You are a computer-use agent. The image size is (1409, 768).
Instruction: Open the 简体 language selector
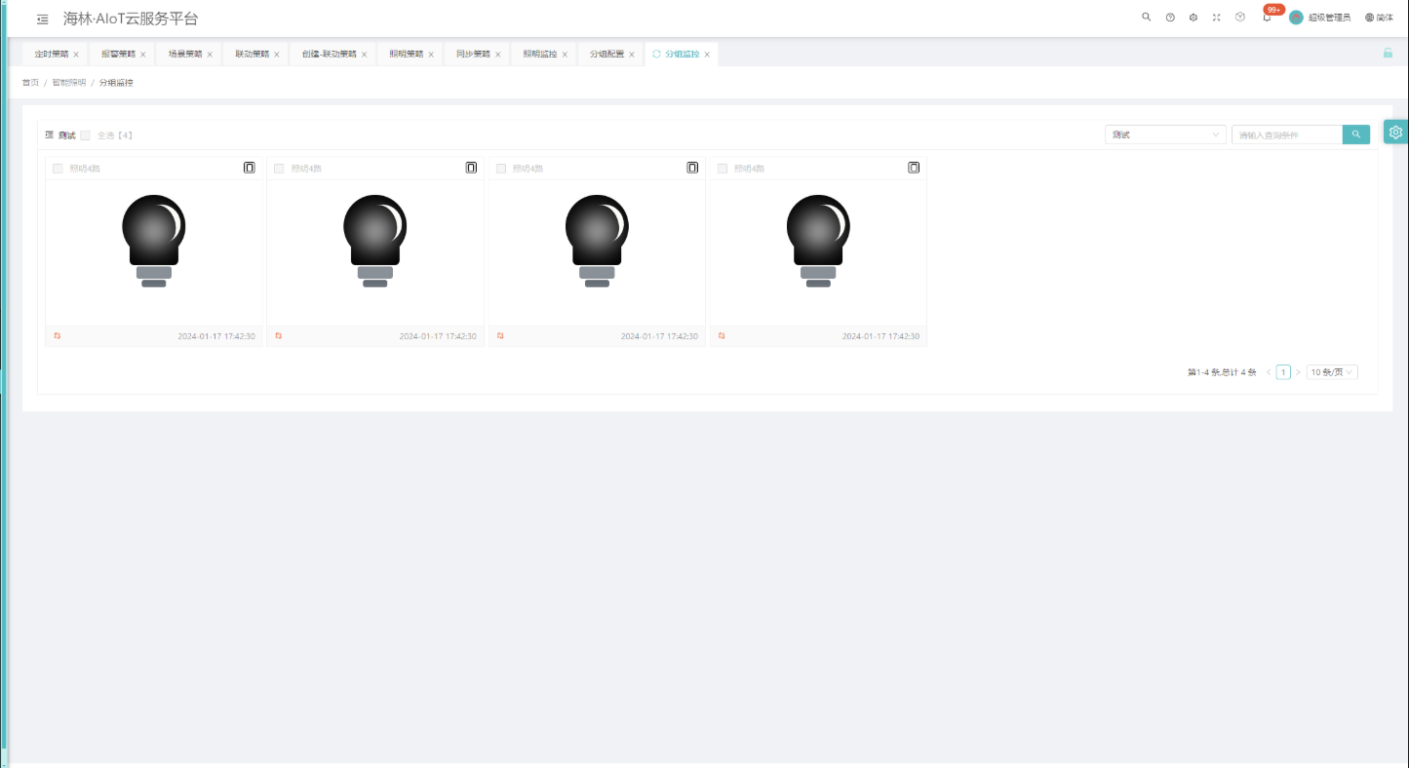[x=1379, y=18]
